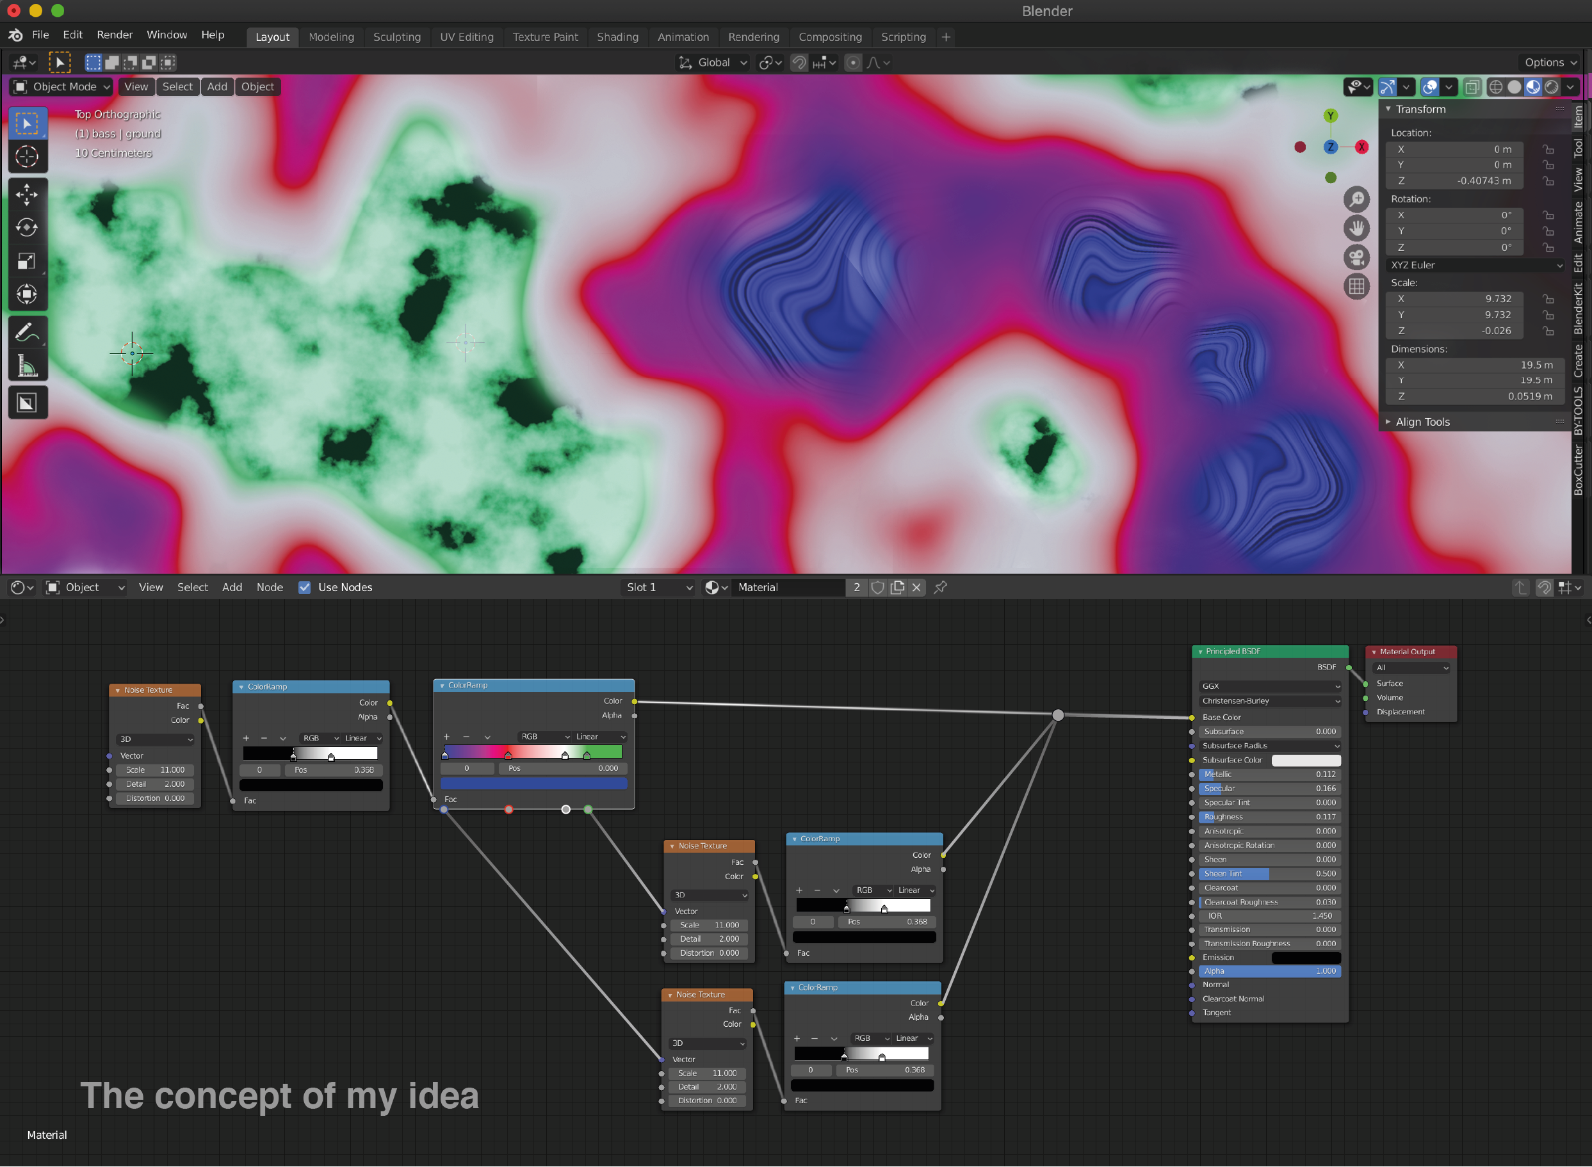Click the pan hand viewport icon
The image size is (1592, 1167).
pos(1356,228)
